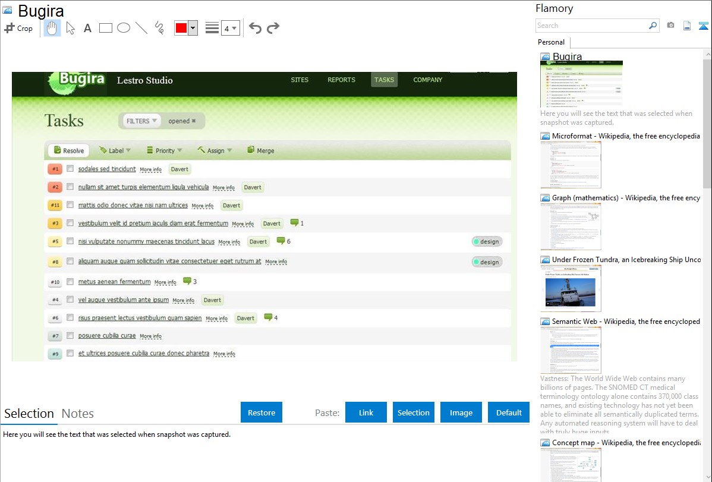Image resolution: width=712 pixels, height=482 pixels.
Task: Go to the TASKS menu item
Action: pyautogui.click(x=384, y=80)
